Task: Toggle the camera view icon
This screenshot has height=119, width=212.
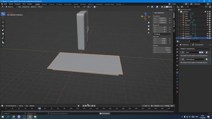Action: 149,29
